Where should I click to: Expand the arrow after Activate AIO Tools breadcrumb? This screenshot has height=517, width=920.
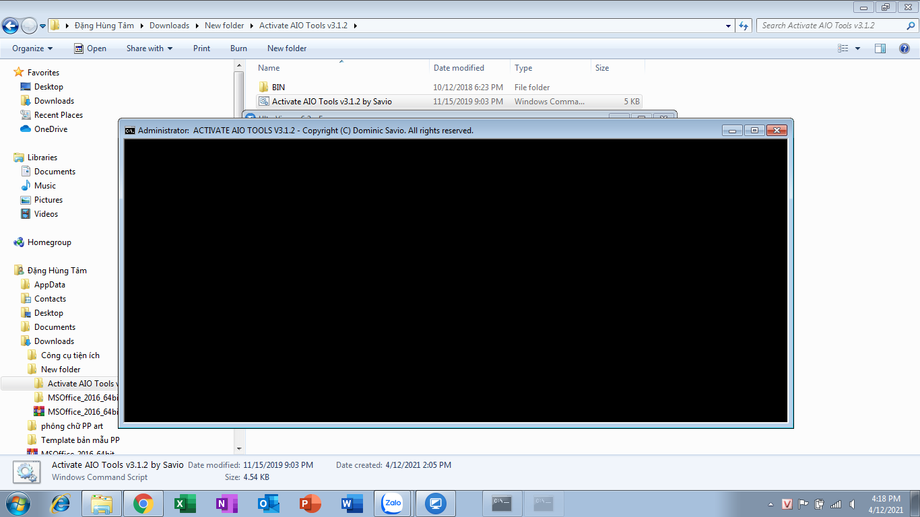point(355,26)
